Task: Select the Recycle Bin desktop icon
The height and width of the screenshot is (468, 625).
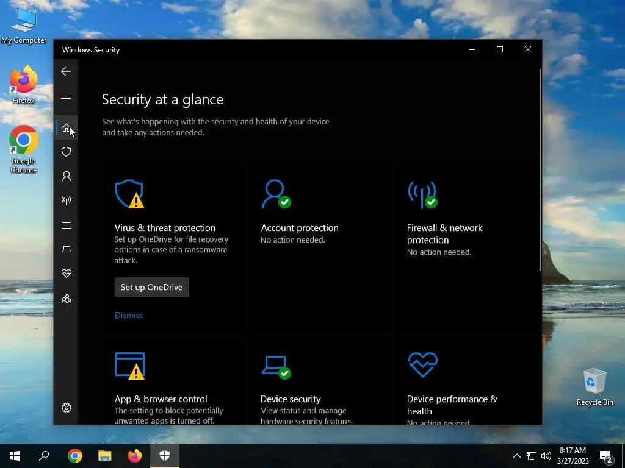Action: (x=594, y=387)
